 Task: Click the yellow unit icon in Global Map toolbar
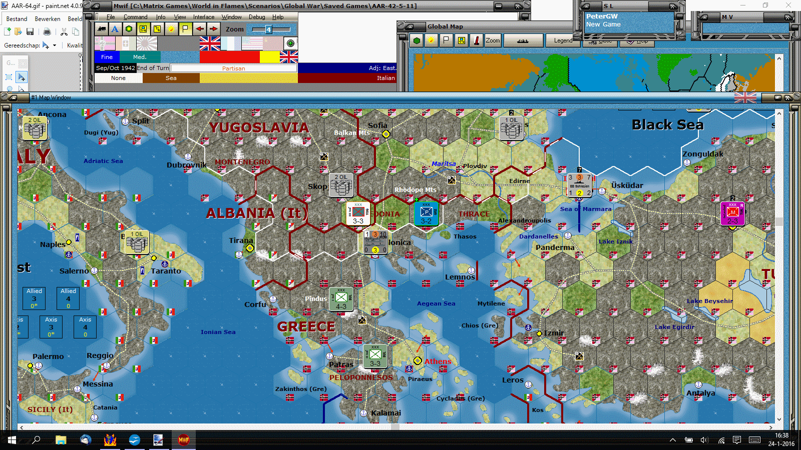coord(461,40)
